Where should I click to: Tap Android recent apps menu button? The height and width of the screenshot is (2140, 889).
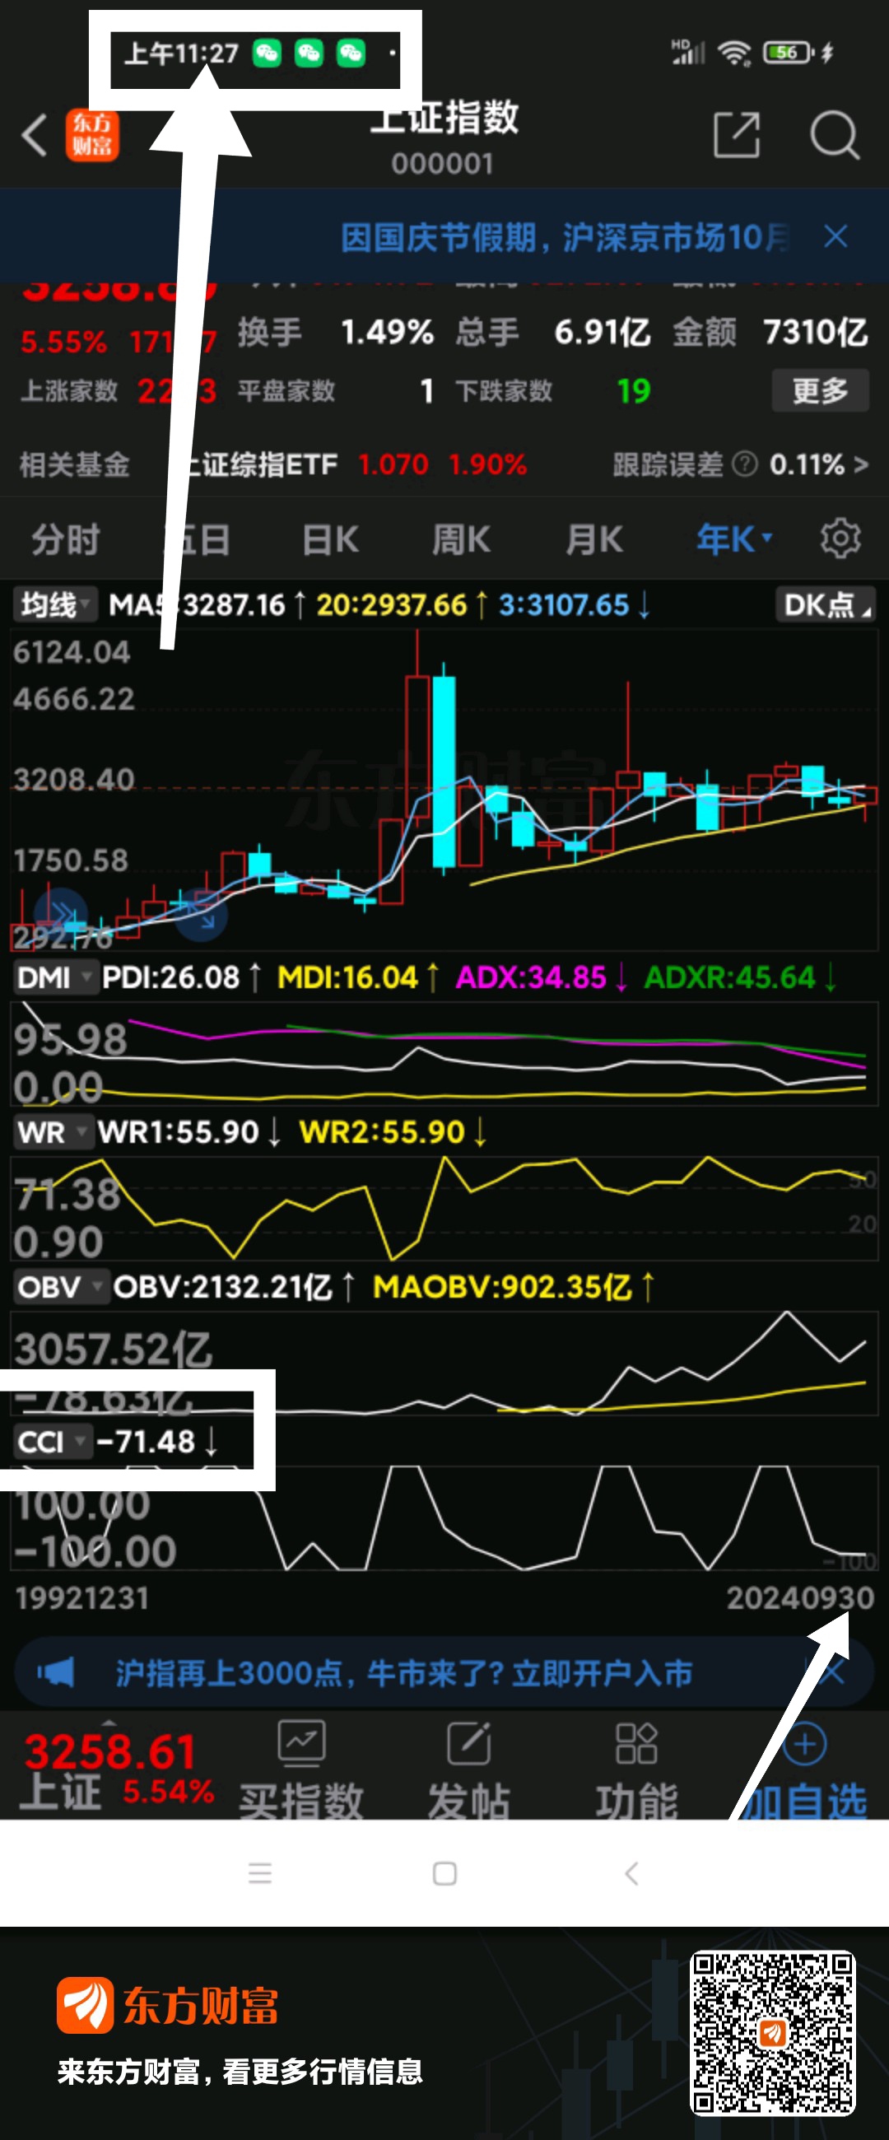260,1872
